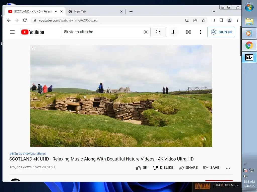Open the media control icon in Chrome
This screenshot has height=192, width=257.
pos(213,20)
